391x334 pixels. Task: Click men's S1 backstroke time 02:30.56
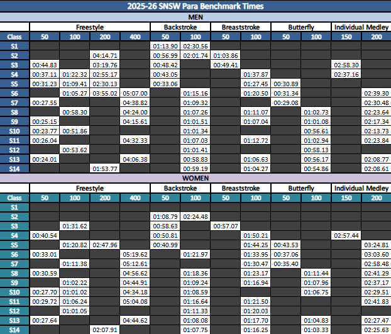196,46
